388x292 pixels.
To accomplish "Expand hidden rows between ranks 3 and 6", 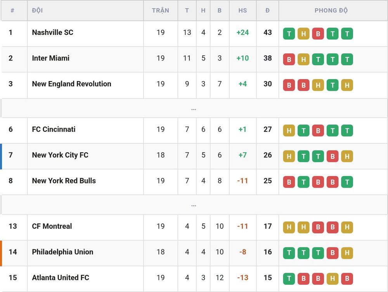I will pyautogui.click(x=194, y=108).
